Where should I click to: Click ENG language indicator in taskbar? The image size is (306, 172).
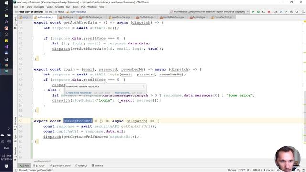pos(6,148)
